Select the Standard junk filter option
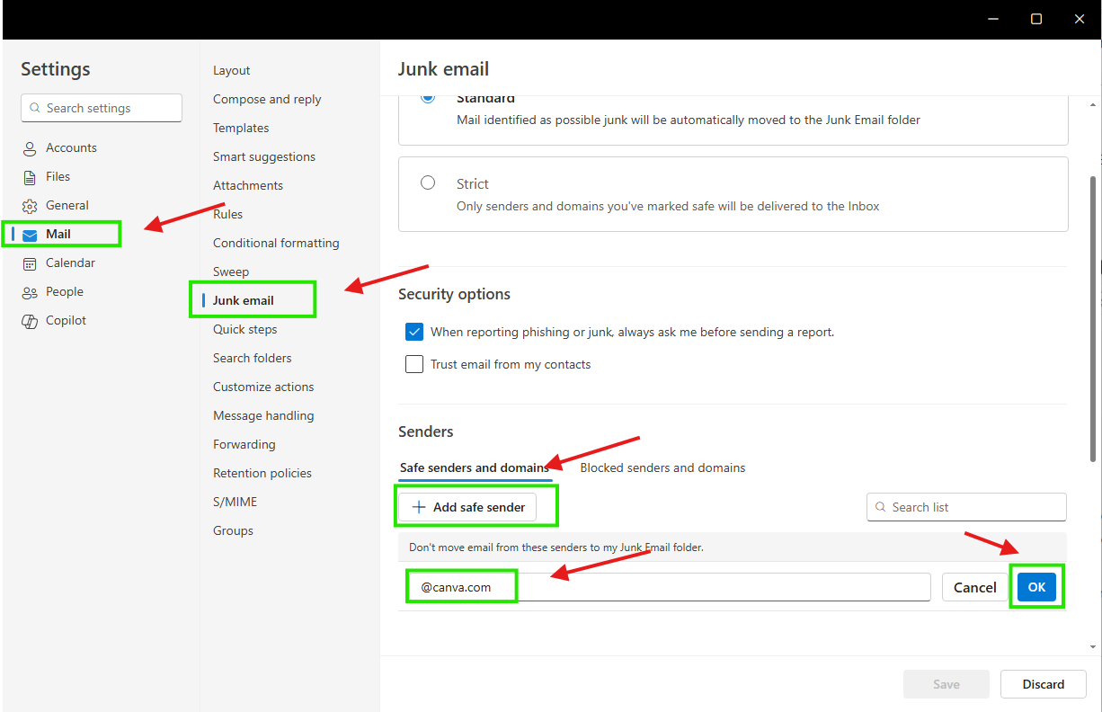This screenshot has height=712, width=1102. tap(428, 96)
